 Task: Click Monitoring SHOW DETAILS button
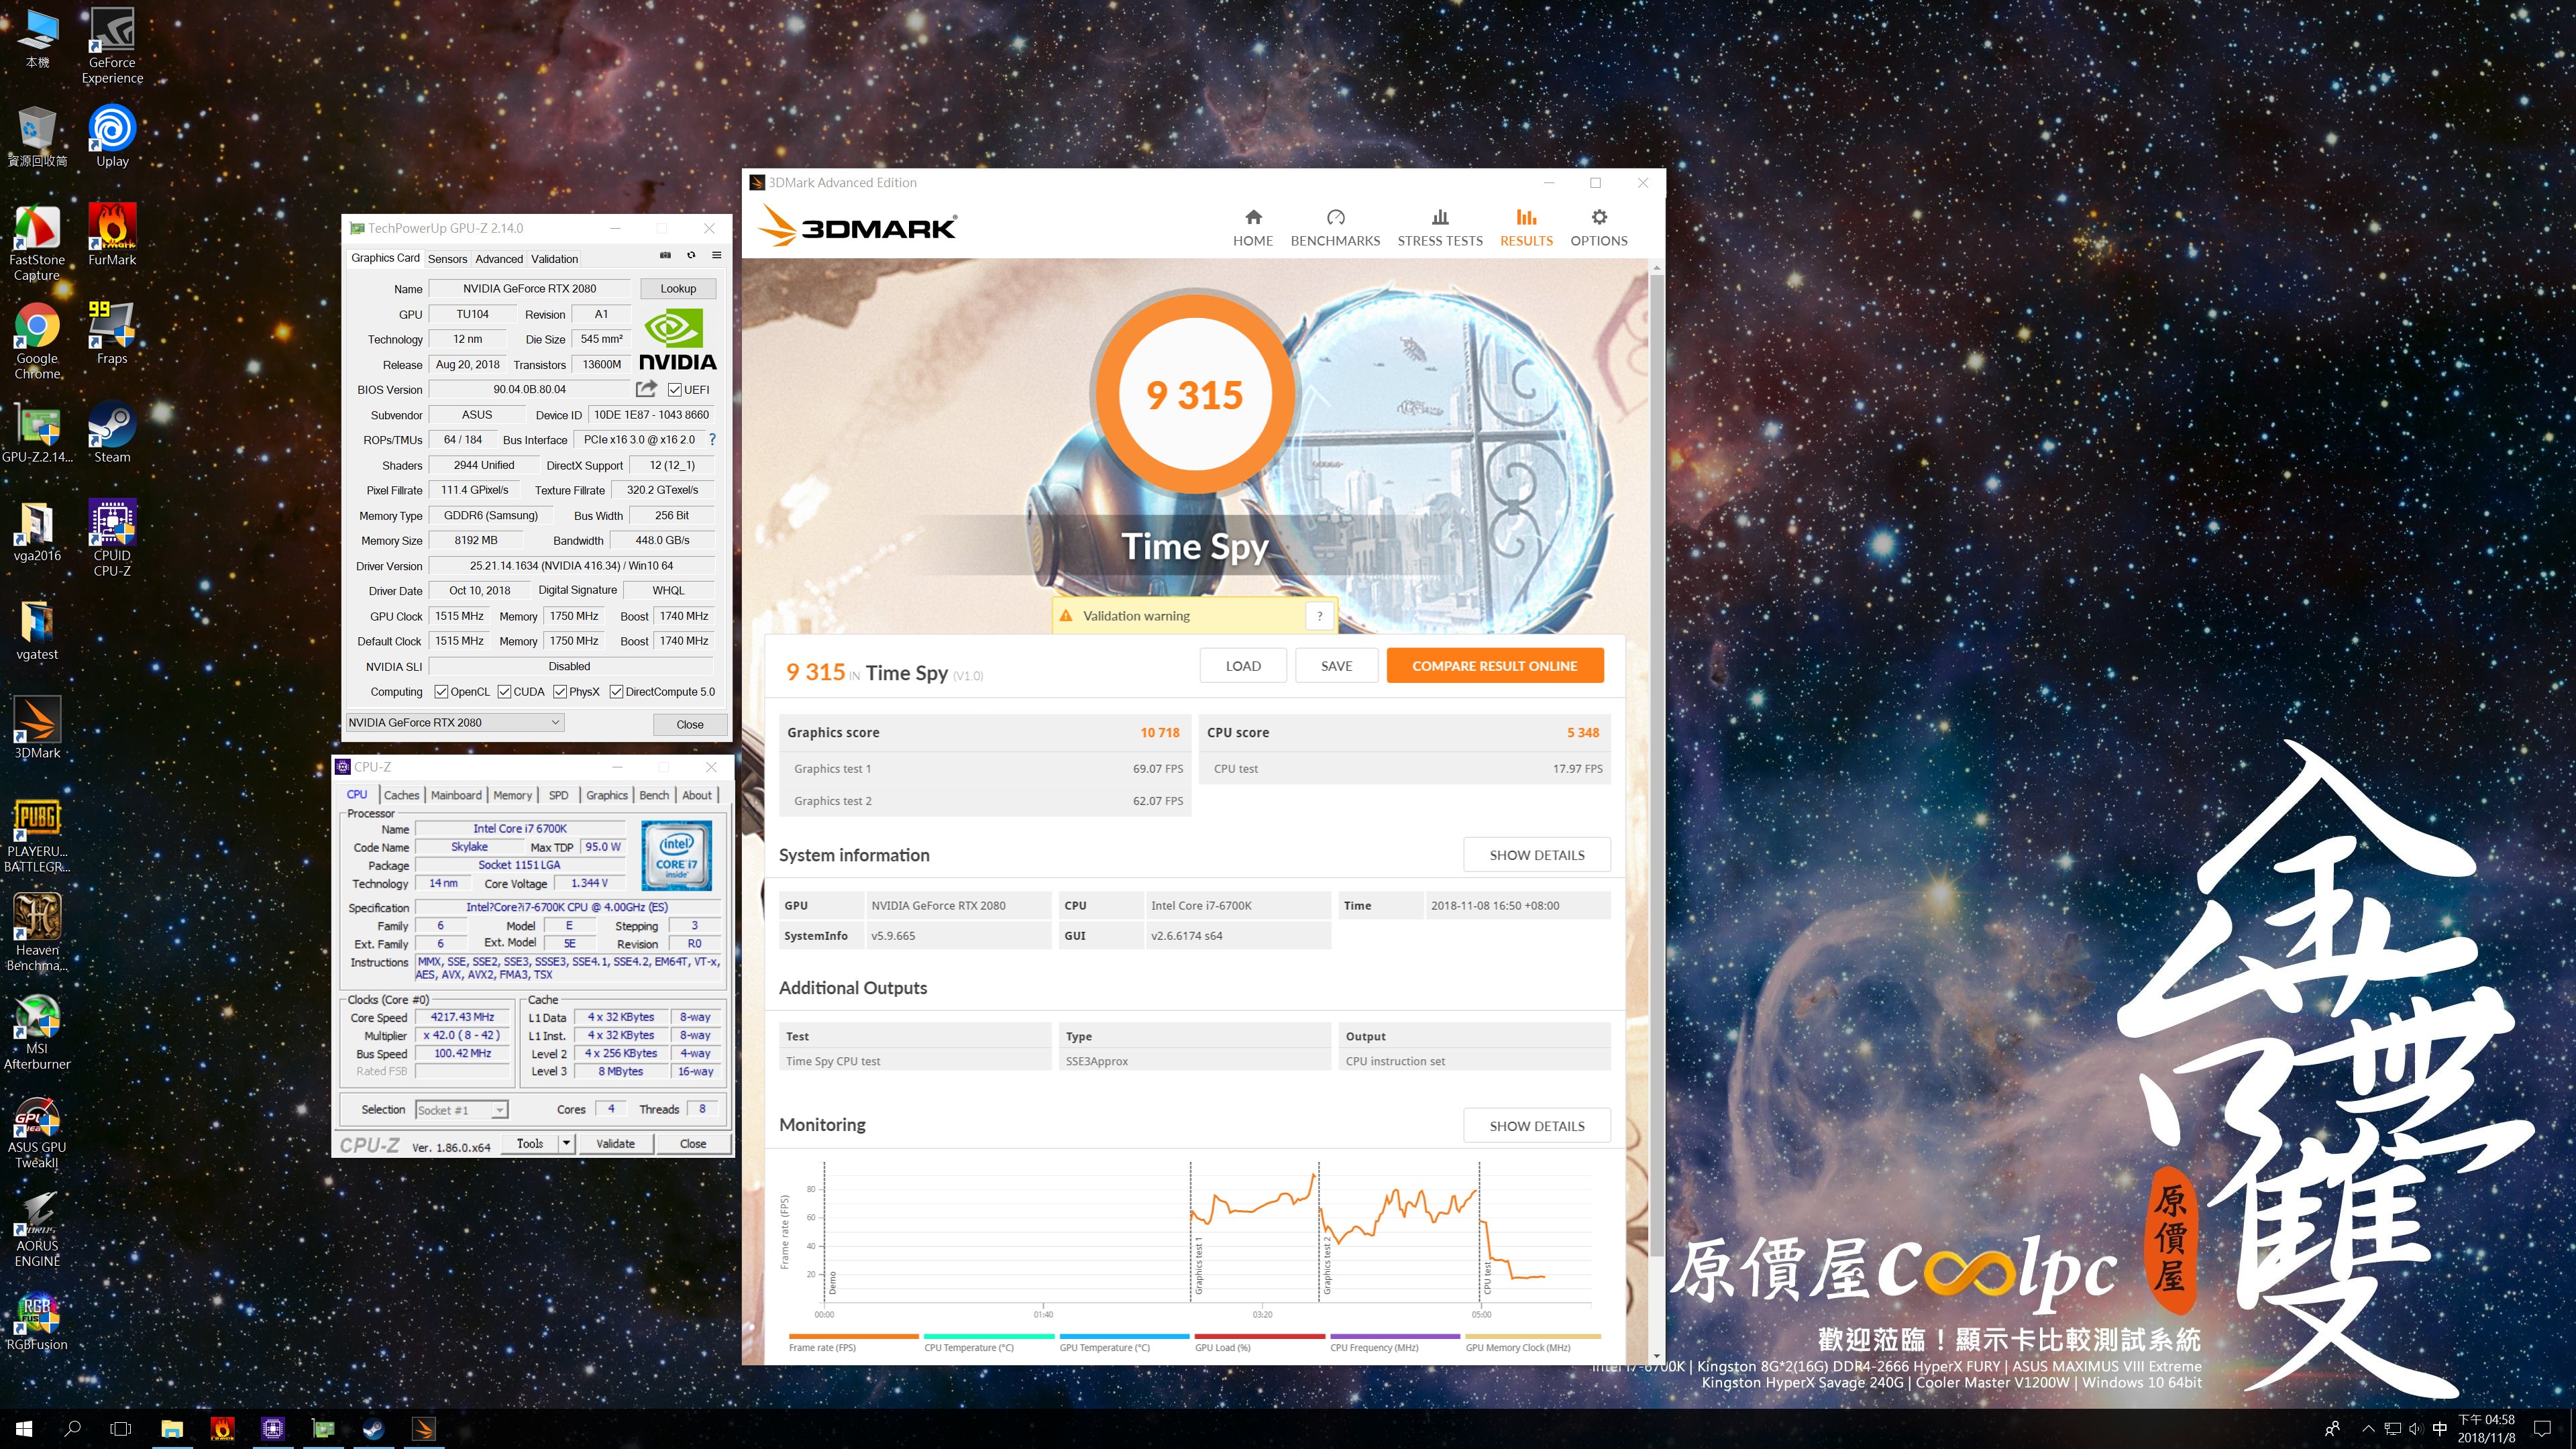1537,1126
